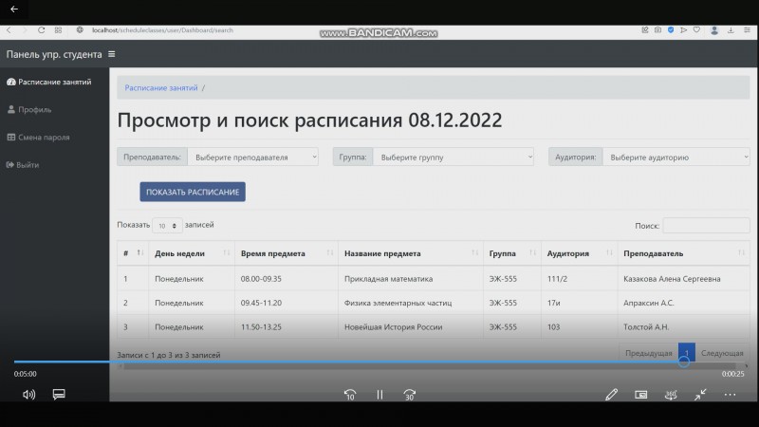
Task: Click the Следующая pagination button
Action: click(x=722, y=353)
